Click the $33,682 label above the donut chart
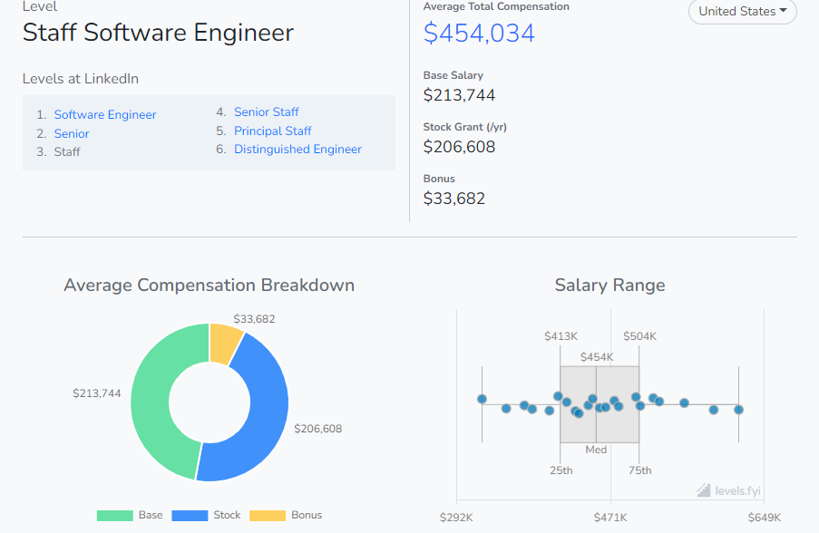Screen dimensions: 819x533 coord(254,319)
